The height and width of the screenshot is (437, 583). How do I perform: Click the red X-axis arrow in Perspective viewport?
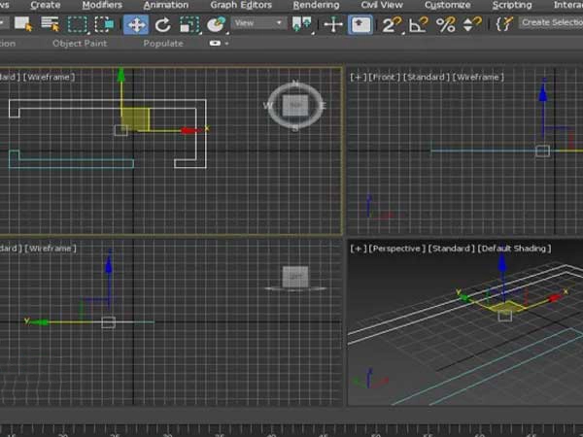click(555, 298)
